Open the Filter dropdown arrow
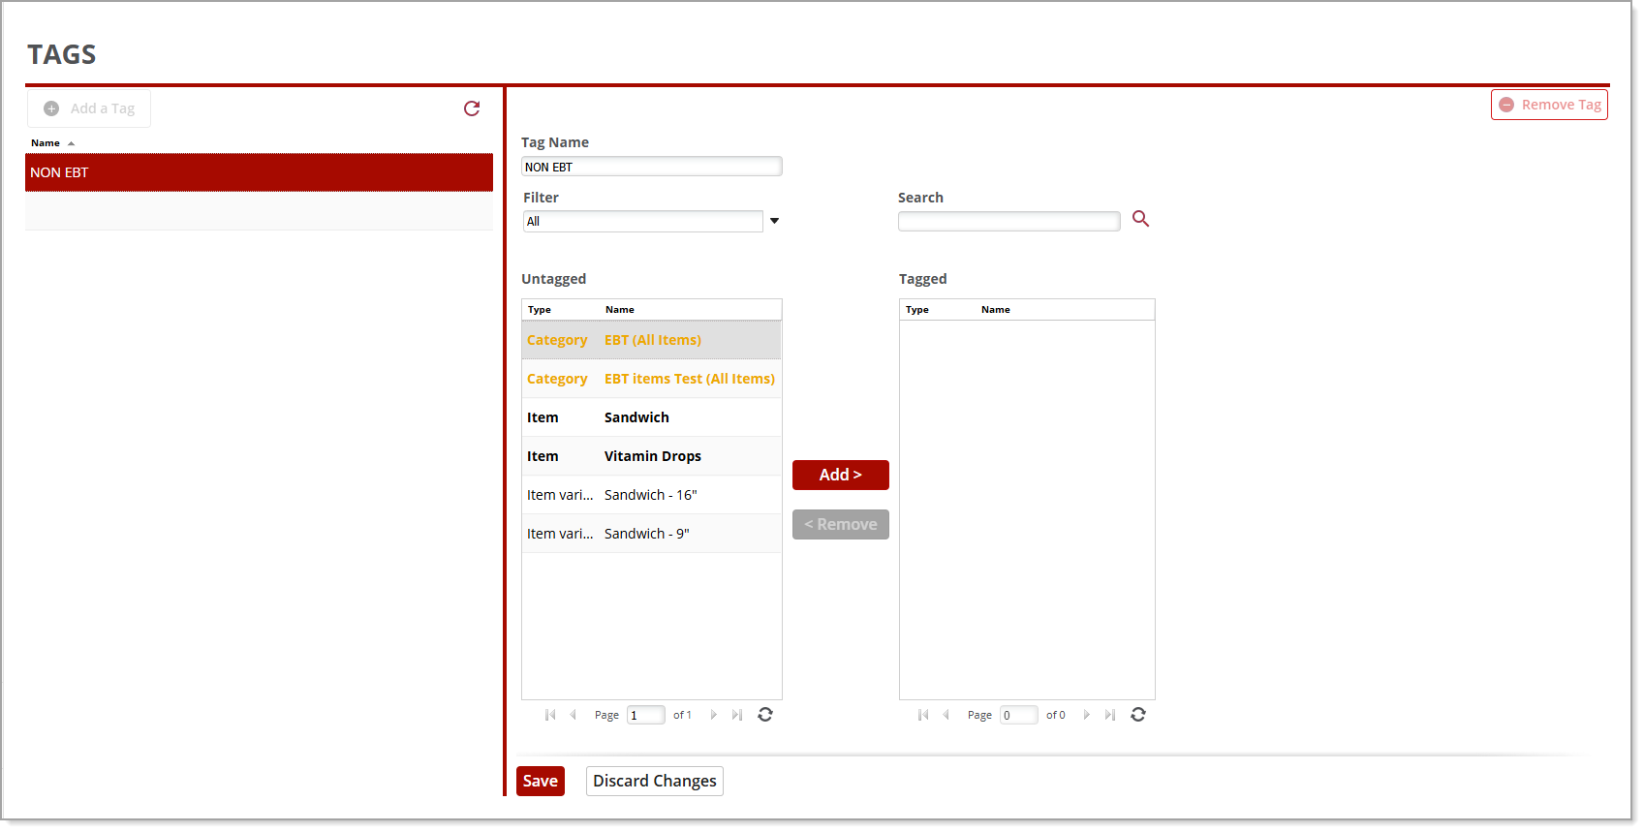Viewport: 1644px width, 832px height. coord(774,221)
